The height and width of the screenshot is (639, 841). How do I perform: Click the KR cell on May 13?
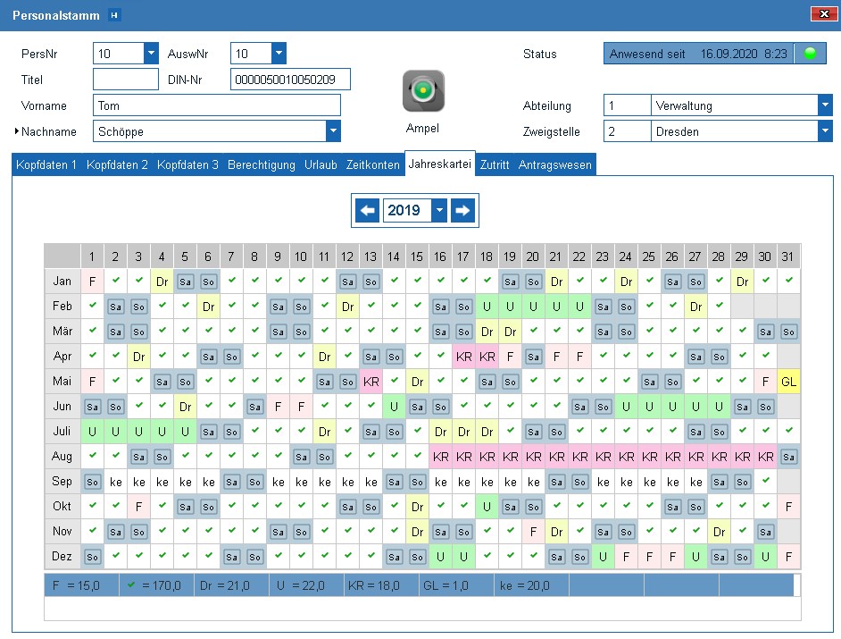point(371,382)
